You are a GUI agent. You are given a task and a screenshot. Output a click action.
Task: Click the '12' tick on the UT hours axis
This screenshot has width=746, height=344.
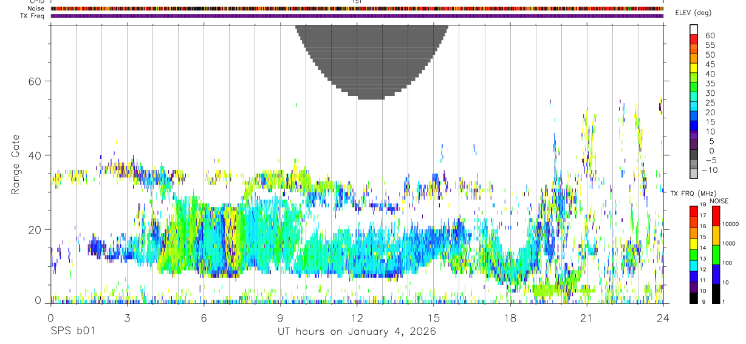pos(357,318)
